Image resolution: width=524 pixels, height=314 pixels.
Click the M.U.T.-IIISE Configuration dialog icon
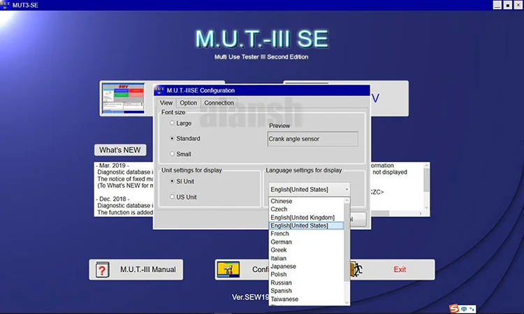tap(159, 90)
